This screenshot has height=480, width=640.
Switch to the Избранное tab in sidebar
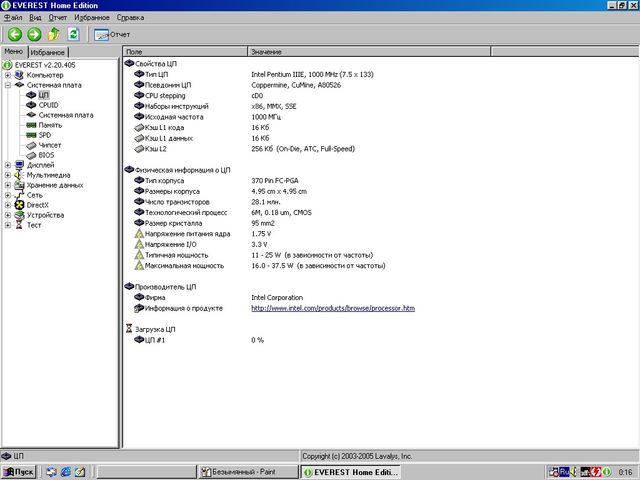click(47, 52)
